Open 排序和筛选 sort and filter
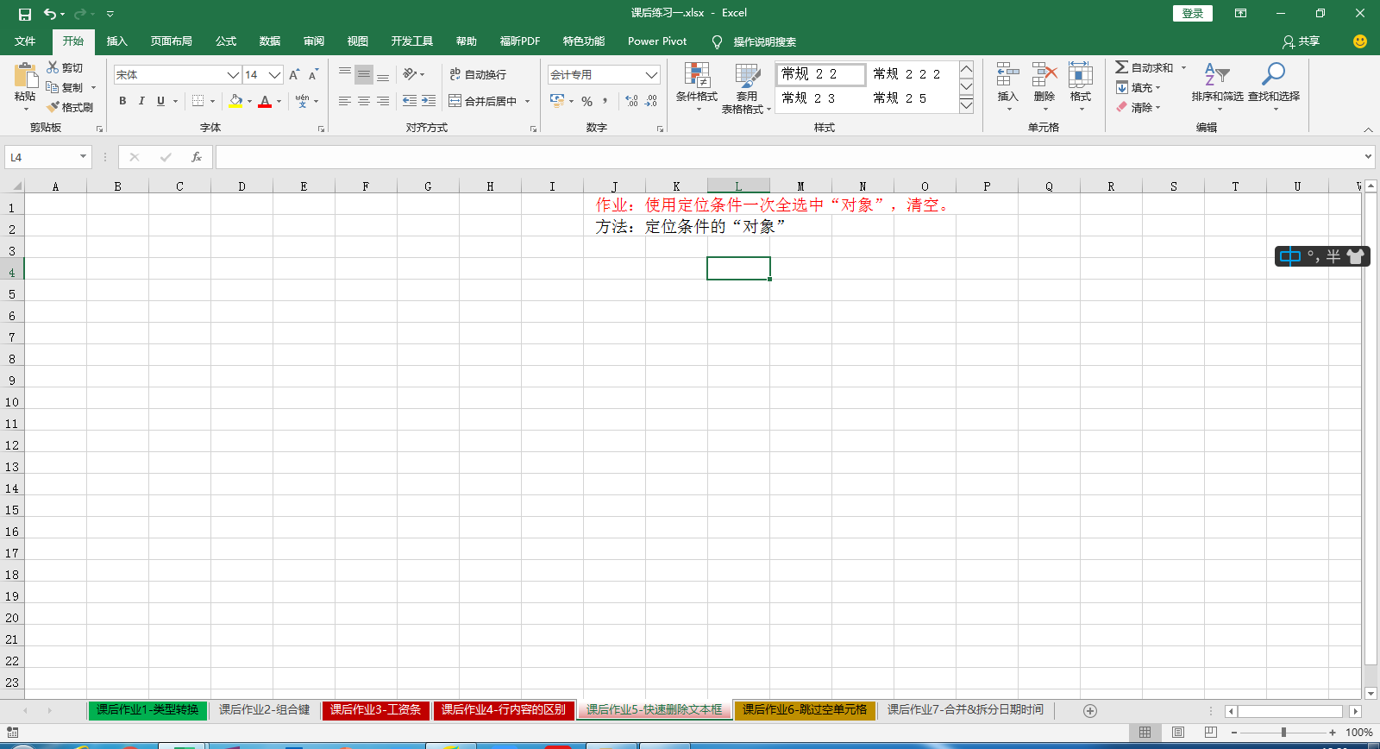Viewport: 1380px width, 749px height. pyautogui.click(x=1217, y=87)
